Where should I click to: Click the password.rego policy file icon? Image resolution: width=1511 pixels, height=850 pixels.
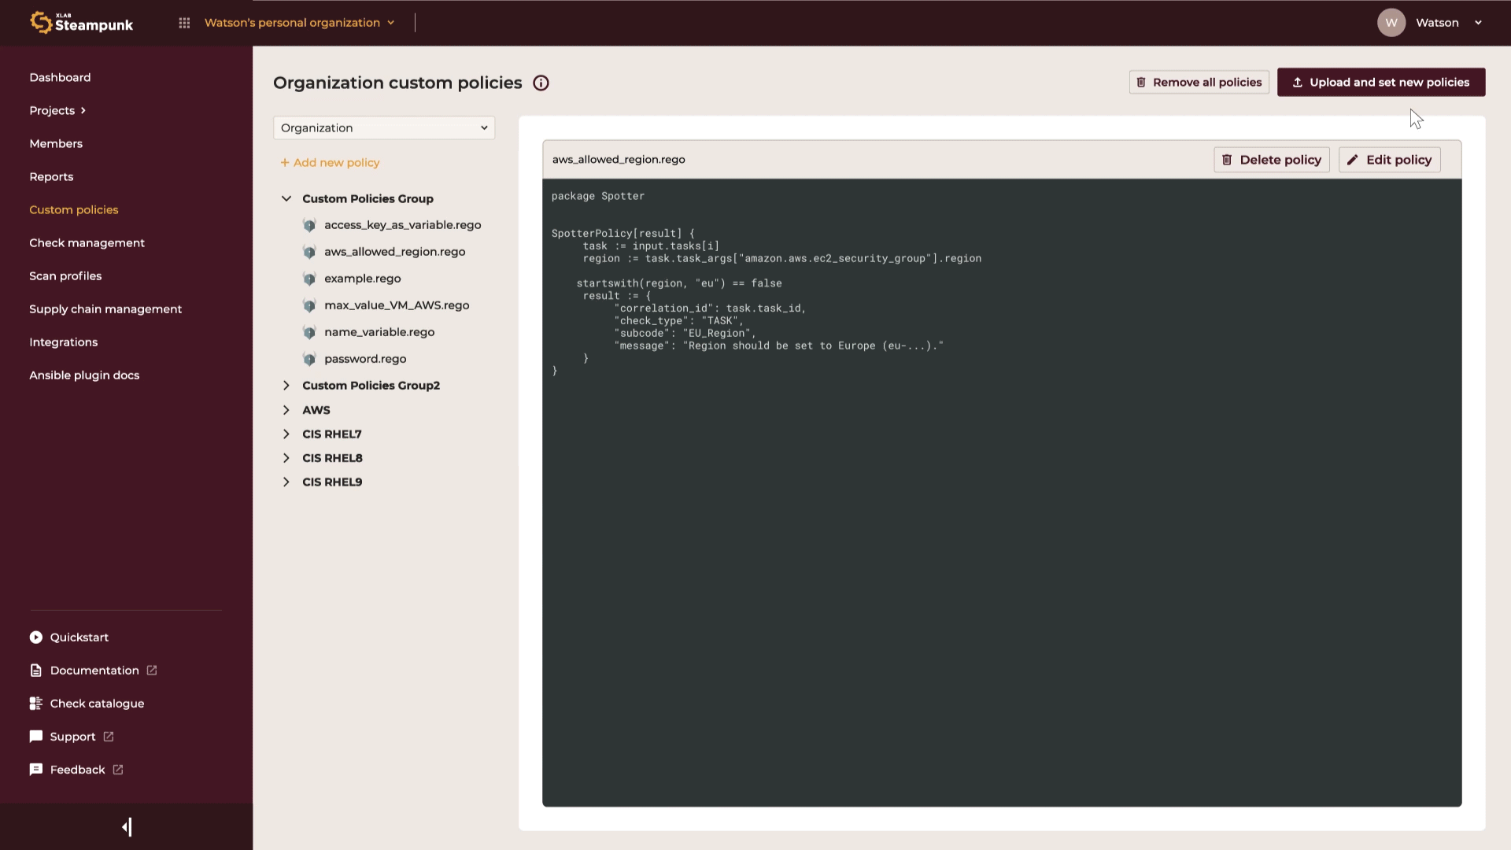(309, 360)
